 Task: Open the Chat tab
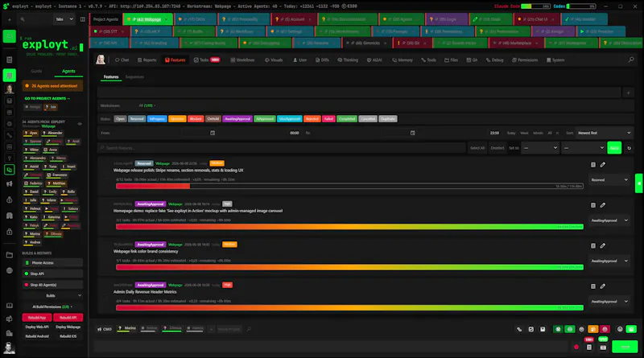[122, 60]
